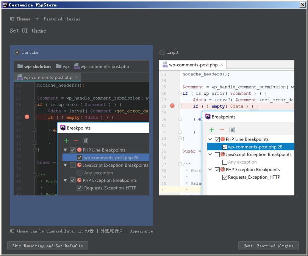308x256 pixels.
Task: Go to Next: Featured plugins
Action: click(x=268, y=246)
